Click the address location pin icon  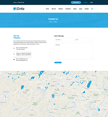pos(14,48)
